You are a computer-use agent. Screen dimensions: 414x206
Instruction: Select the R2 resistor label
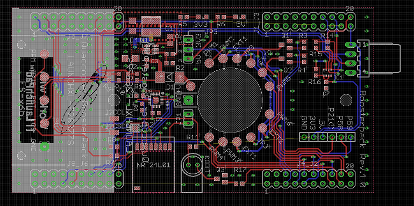180,68
